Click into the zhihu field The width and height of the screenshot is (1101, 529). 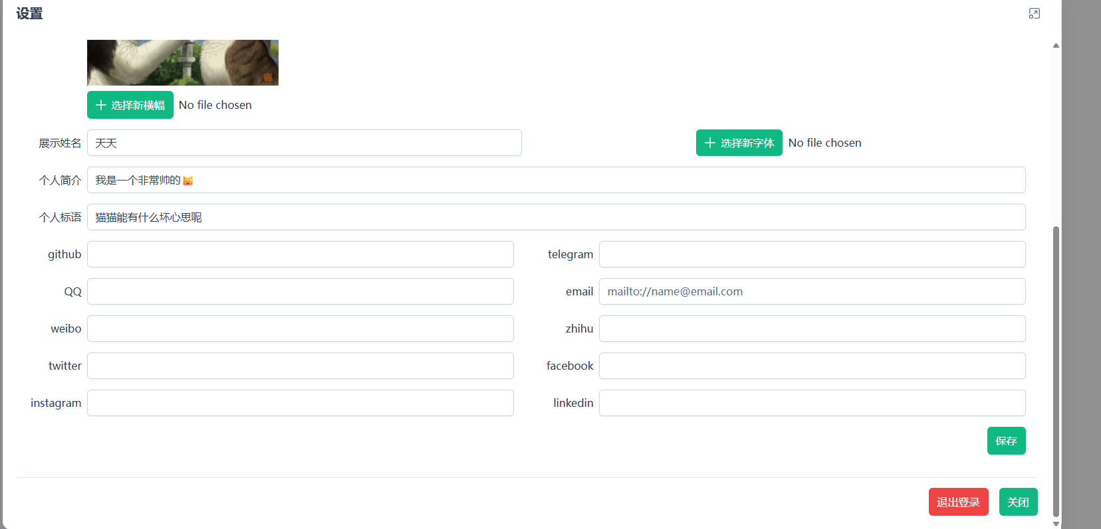[x=812, y=329]
